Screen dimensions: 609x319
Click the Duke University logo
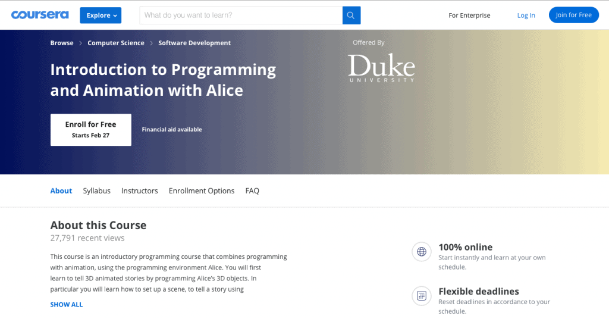(381, 68)
